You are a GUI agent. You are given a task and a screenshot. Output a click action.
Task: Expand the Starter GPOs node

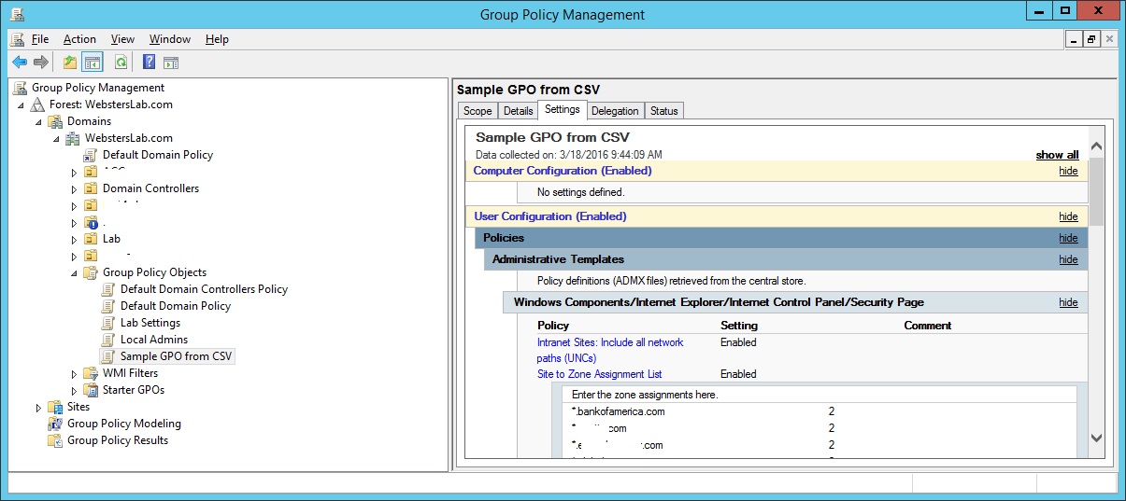tap(75, 390)
